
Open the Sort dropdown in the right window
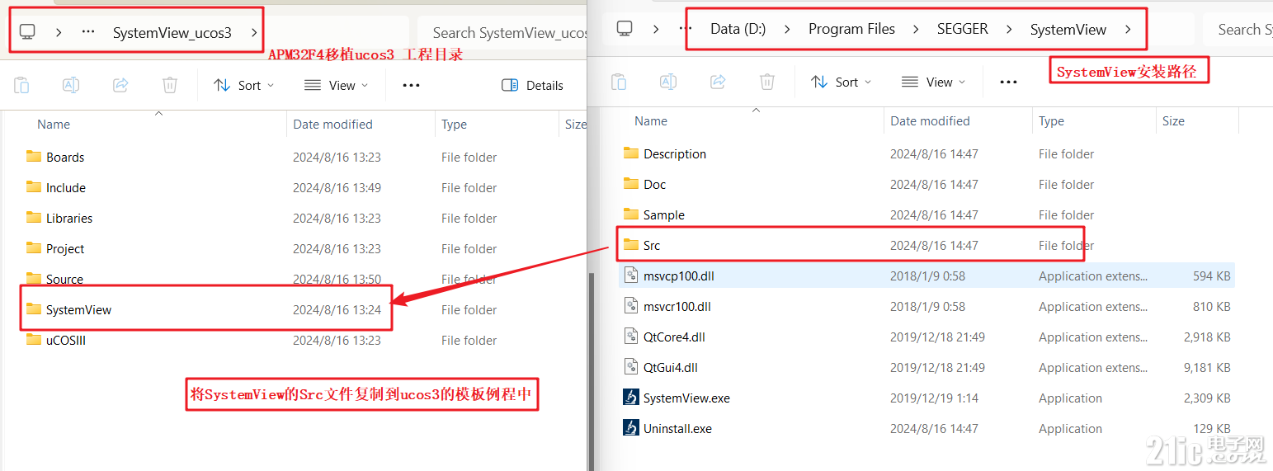coord(841,82)
